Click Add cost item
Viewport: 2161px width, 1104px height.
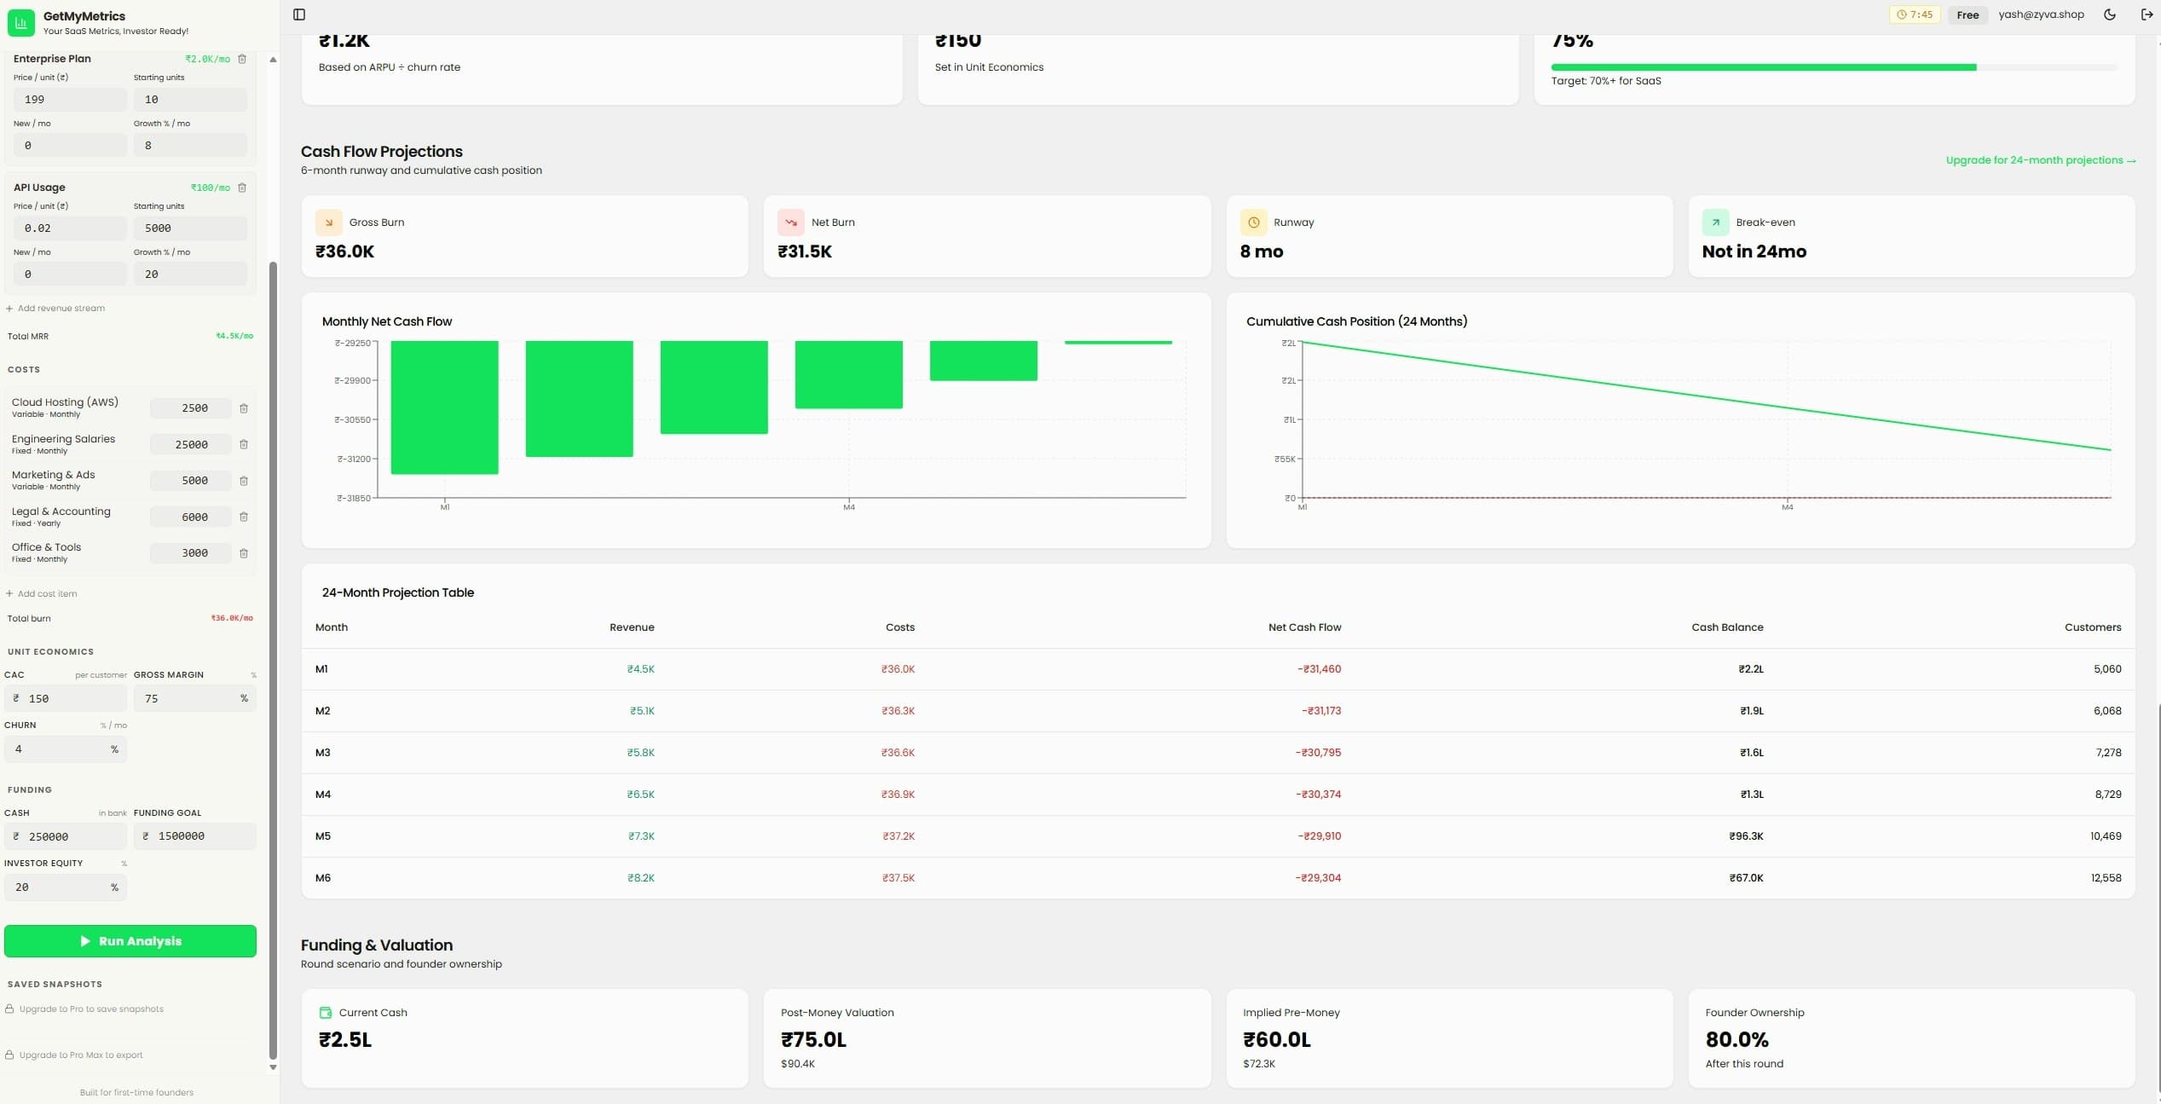[x=43, y=593]
